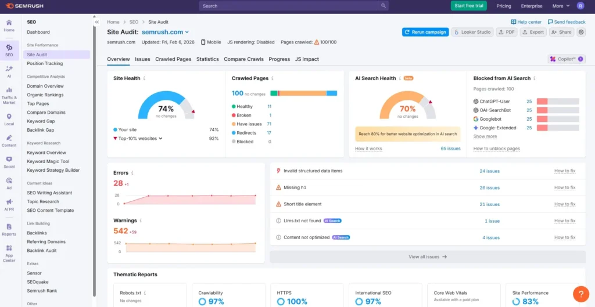
Task: Expand the More menu in header
Action: click(x=560, y=6)
